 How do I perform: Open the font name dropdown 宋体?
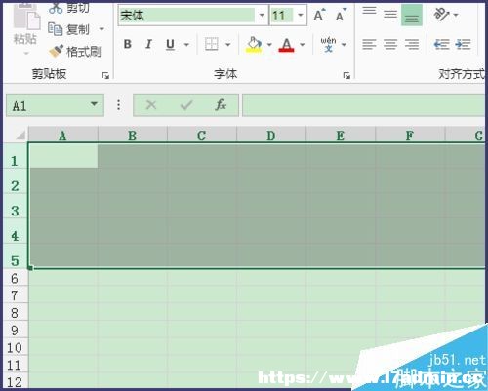coord(262,15)
